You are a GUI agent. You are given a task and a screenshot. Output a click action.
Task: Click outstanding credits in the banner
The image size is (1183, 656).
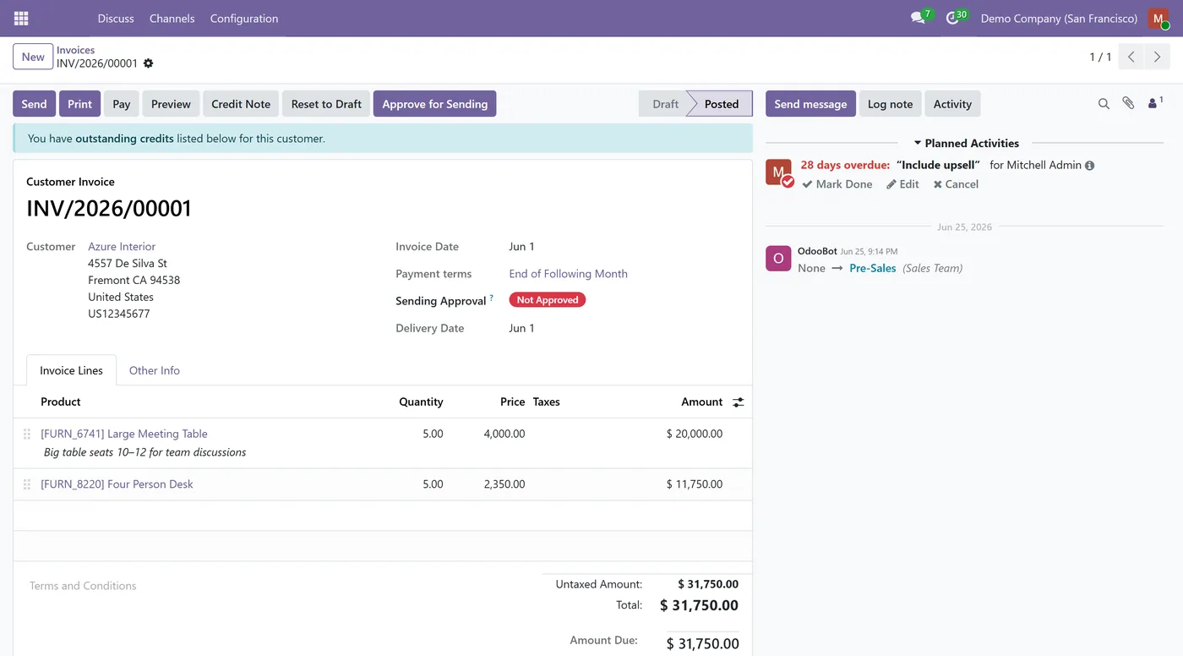124,139
